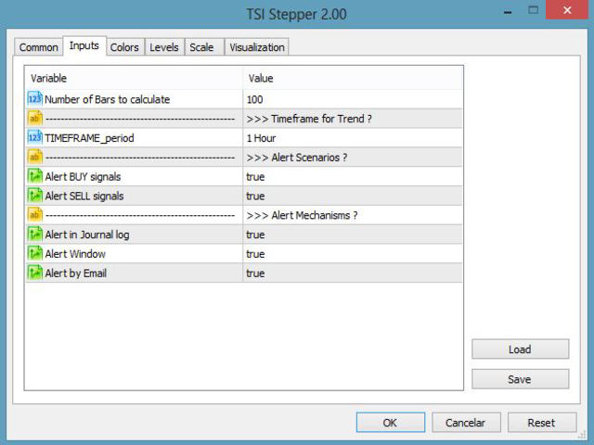Screen dimensions: 594x445
Task: Maximize the TSI Stepper dialog window
Action: 534,10
